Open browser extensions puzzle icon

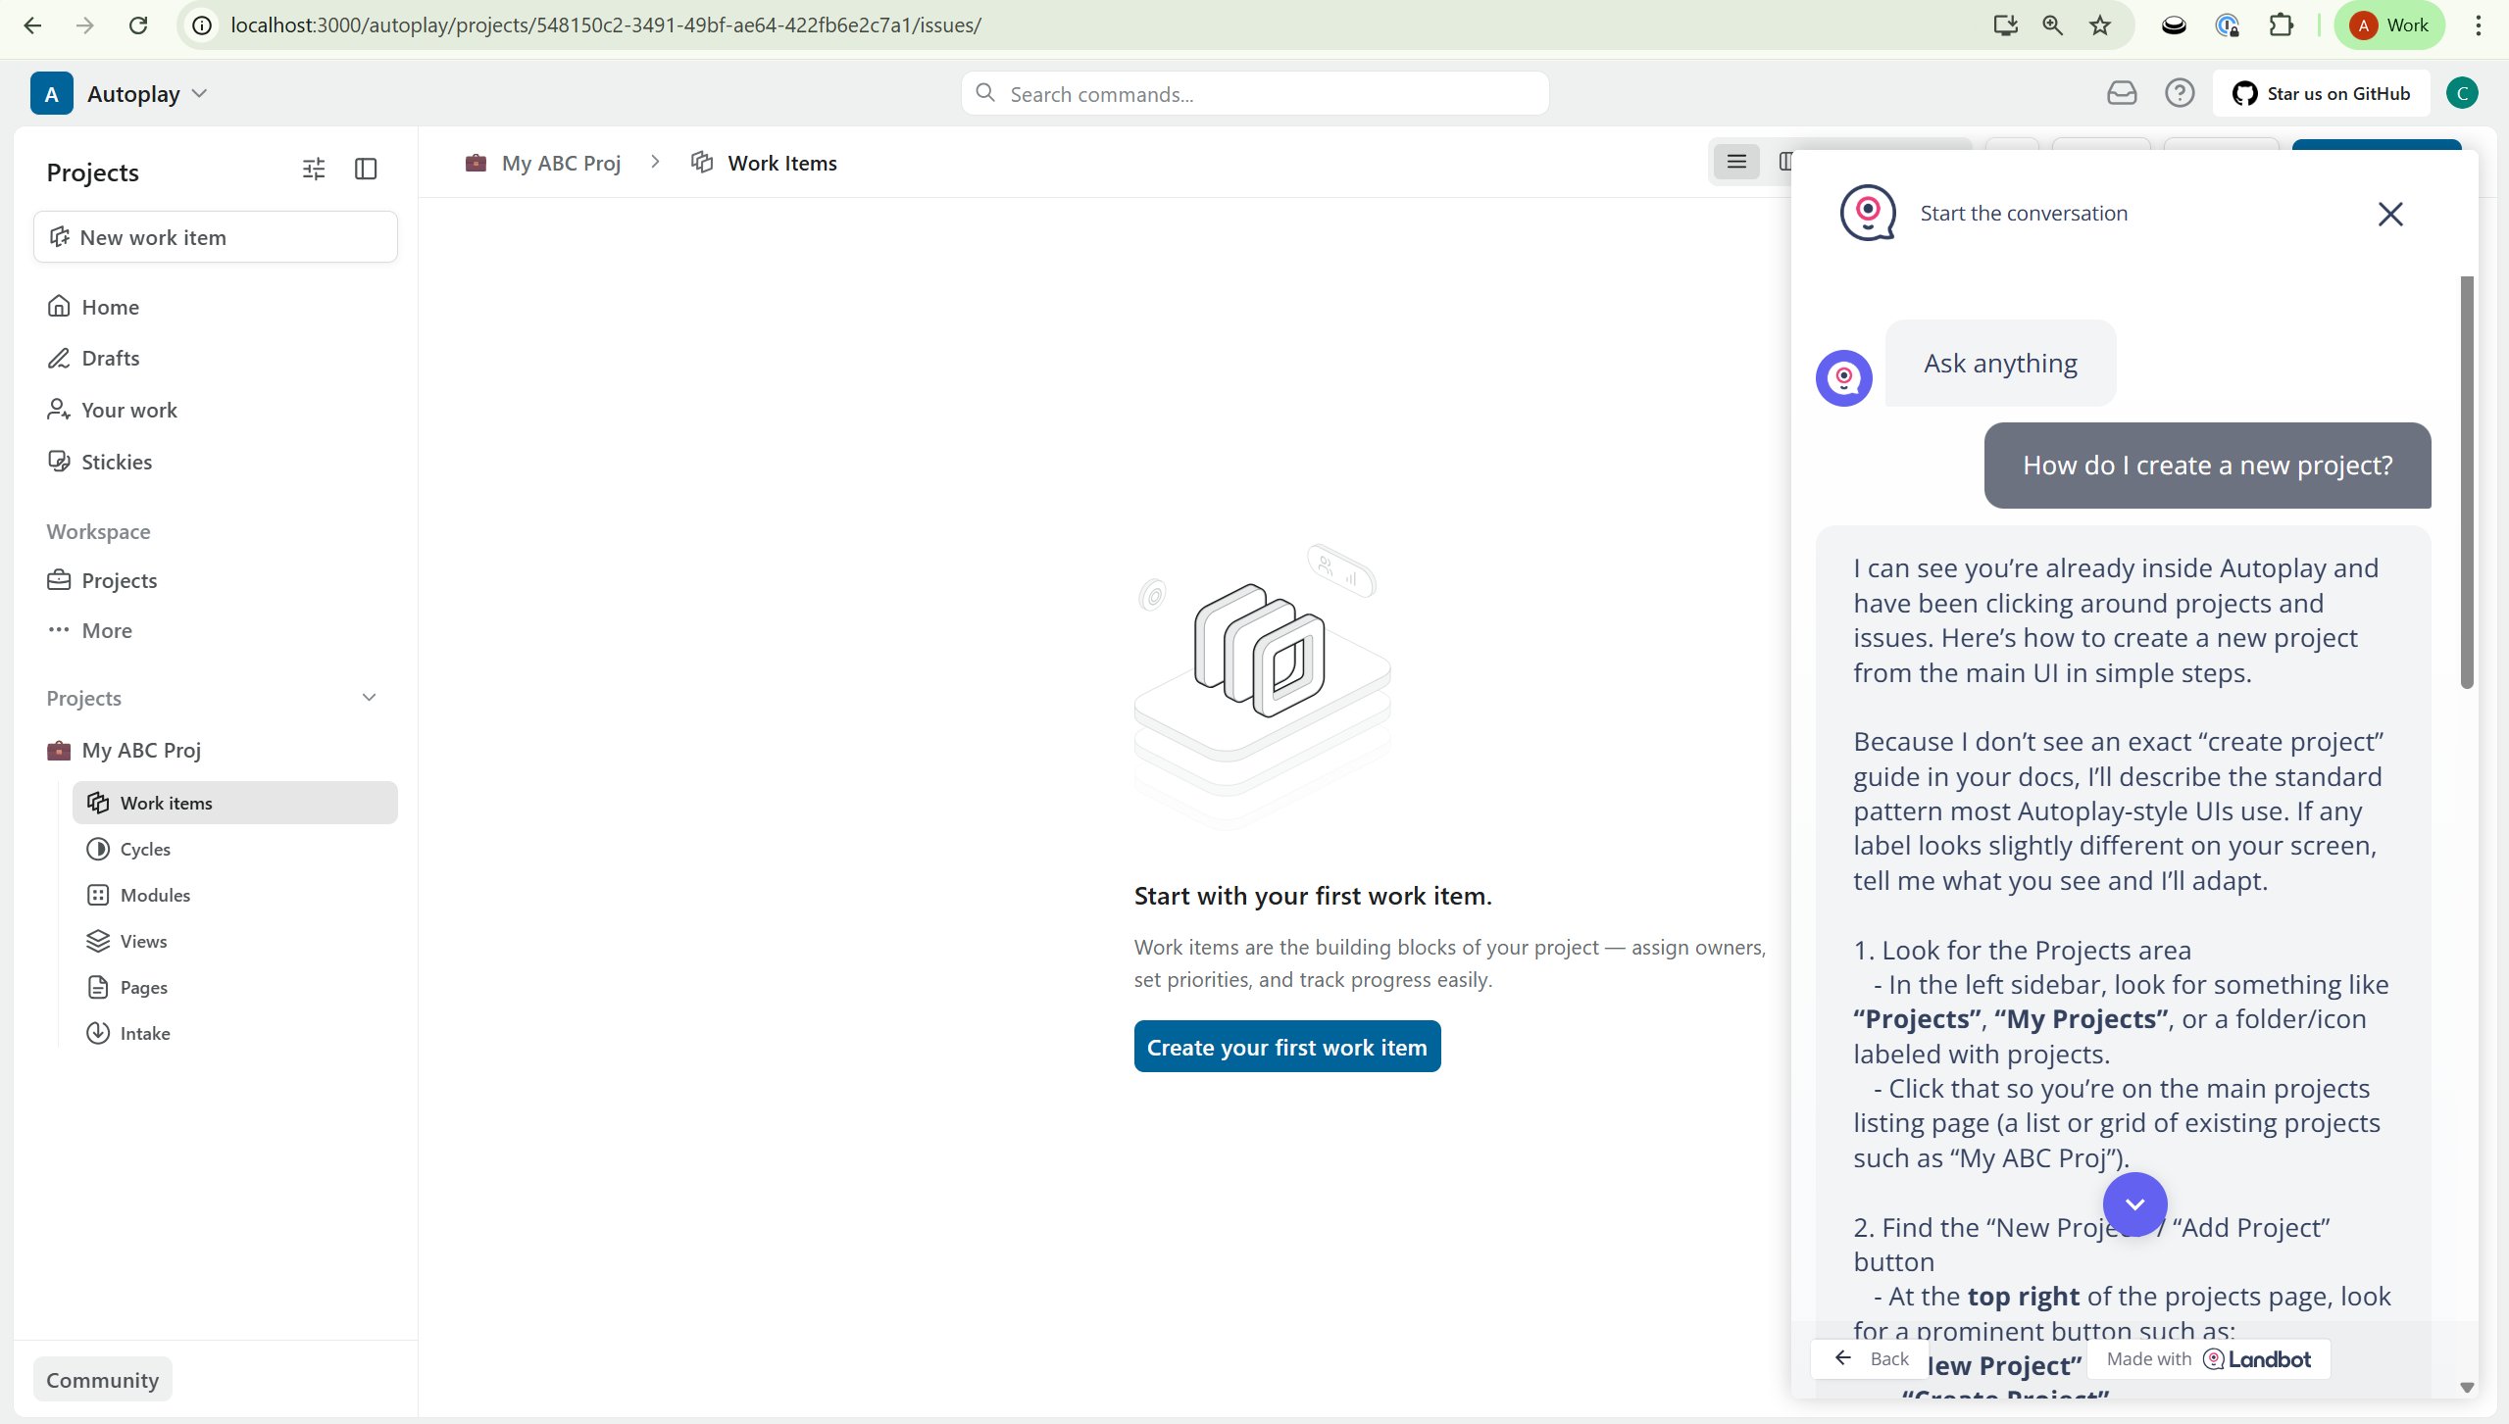point(2282,25)
